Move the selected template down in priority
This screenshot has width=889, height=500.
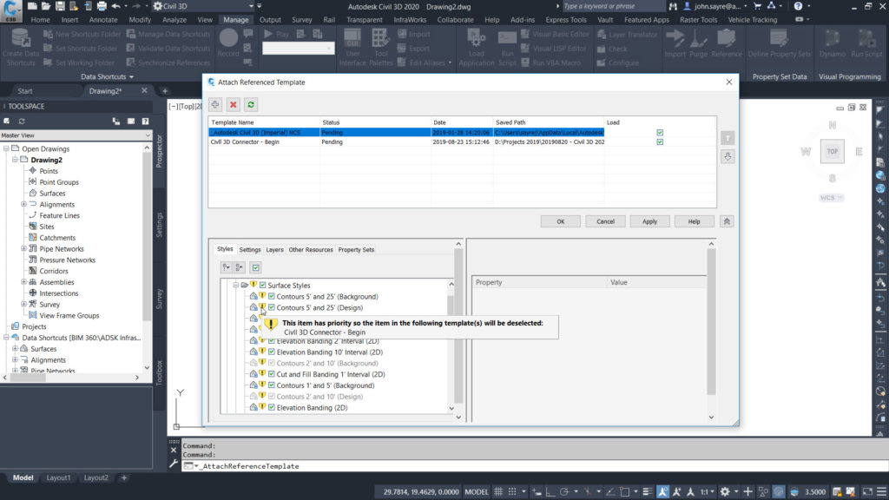[728, 156]
